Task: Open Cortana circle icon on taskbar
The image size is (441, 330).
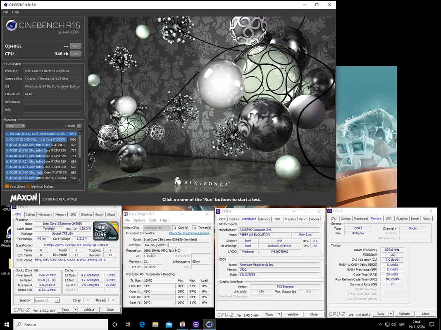Action: click(x=114, y=324)
